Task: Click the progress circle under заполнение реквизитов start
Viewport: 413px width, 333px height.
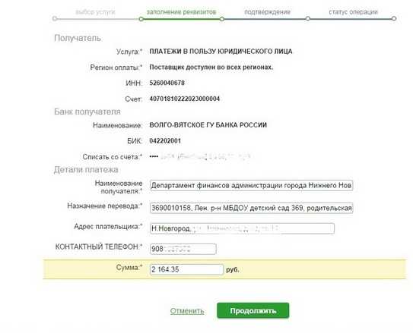Action: click(141, 19)
